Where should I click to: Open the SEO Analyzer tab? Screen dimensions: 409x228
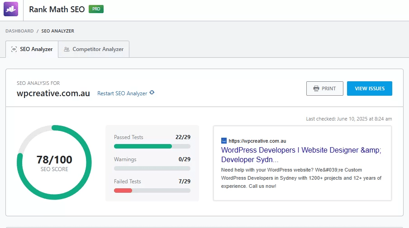(32, 49)
